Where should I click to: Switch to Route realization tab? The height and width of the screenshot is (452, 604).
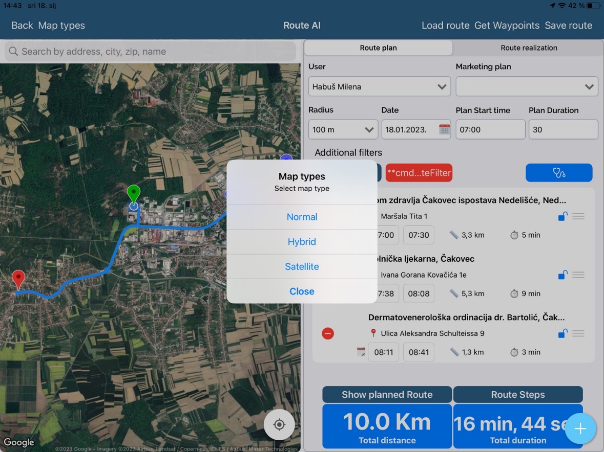529,48
